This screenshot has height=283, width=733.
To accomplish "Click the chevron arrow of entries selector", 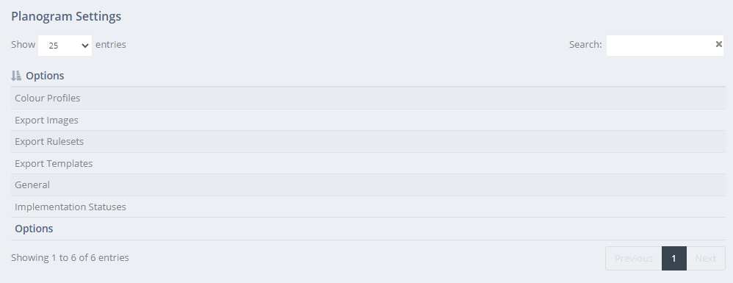I will pos(84,46).
